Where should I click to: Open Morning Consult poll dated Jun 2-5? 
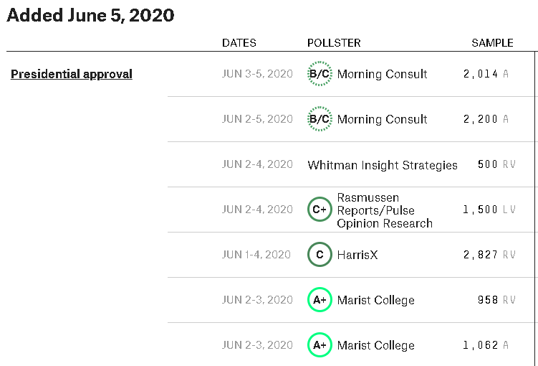pos(382,119)
